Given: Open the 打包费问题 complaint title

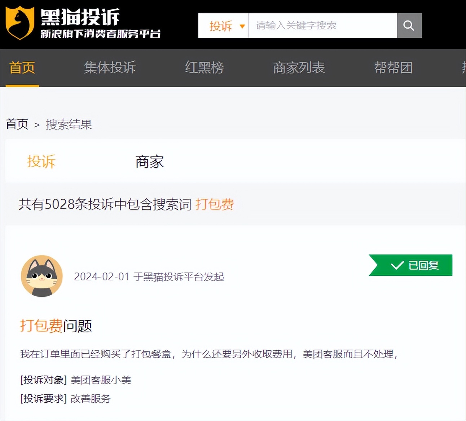Looking at the screenshot, I should coord(56,326).
